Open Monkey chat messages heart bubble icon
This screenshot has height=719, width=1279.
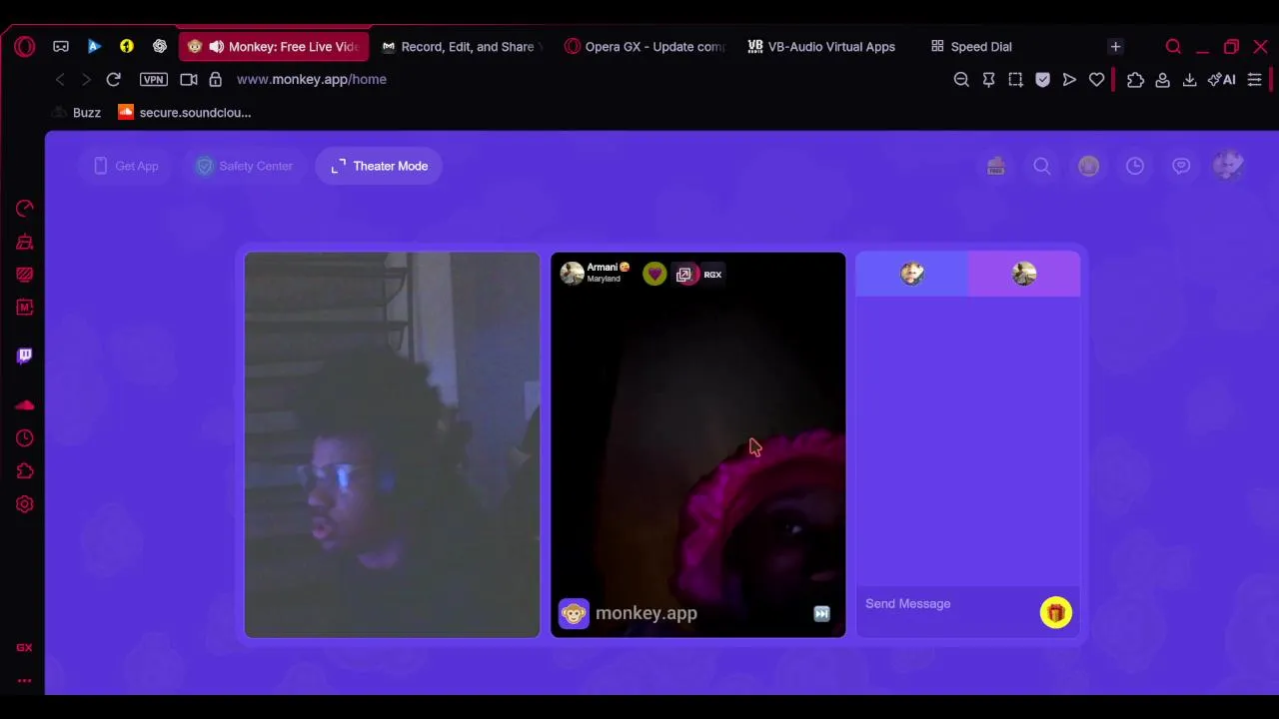pos(1181,167)
